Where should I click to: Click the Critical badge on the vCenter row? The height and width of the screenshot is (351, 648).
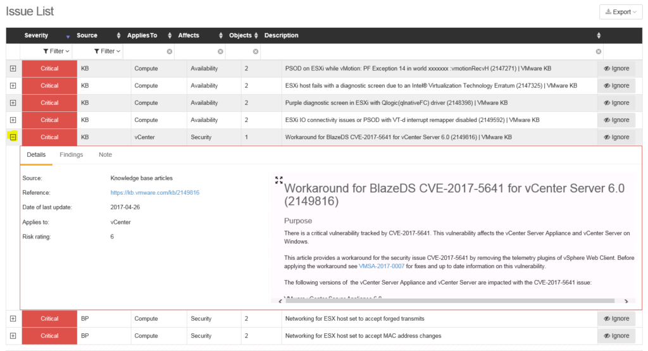49,137
